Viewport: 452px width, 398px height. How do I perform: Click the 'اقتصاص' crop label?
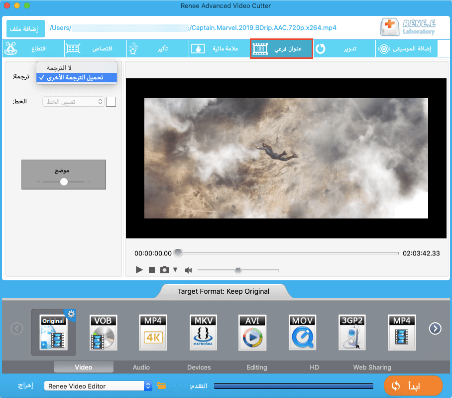(x=103, y=48)
